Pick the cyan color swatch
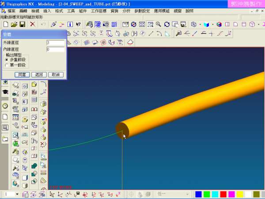The image size is (265, 199). pos(215,194)
